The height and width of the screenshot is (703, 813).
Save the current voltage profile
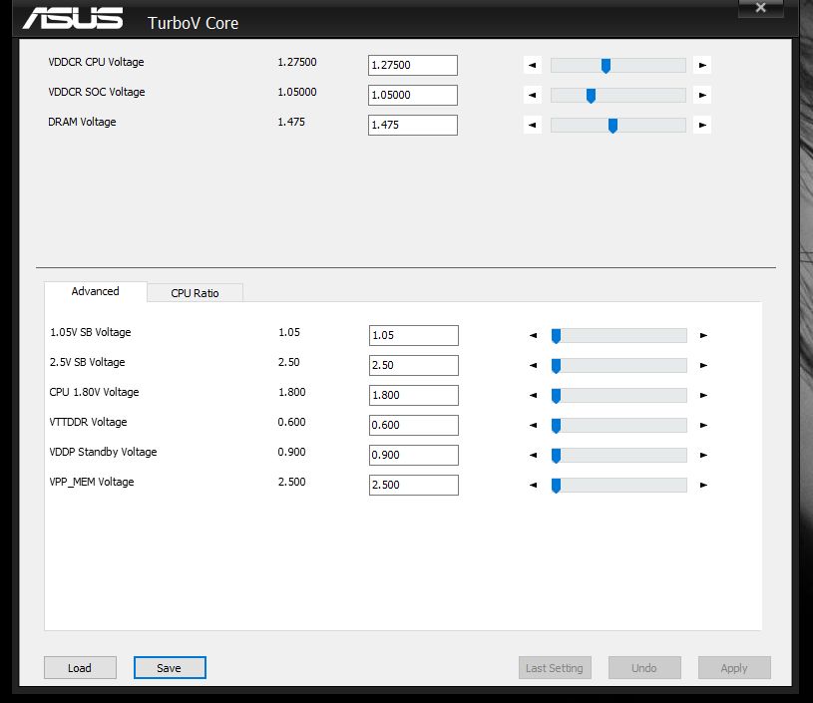[x=170, y=668]
